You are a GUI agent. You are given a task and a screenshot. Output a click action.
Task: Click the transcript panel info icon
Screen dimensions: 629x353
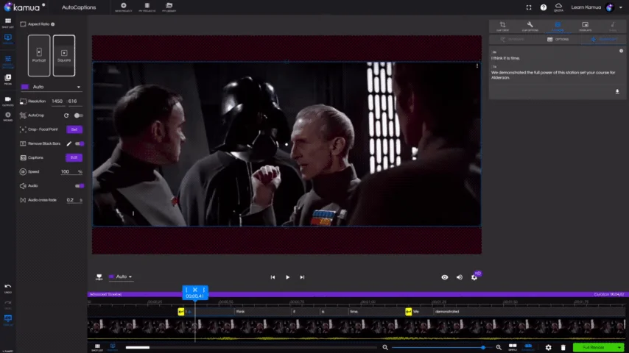[621, 51]
